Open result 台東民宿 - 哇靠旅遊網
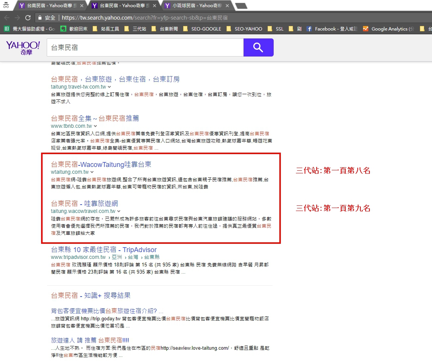The height and width of the screenshot is (361, 432). [x=84, y=203]
